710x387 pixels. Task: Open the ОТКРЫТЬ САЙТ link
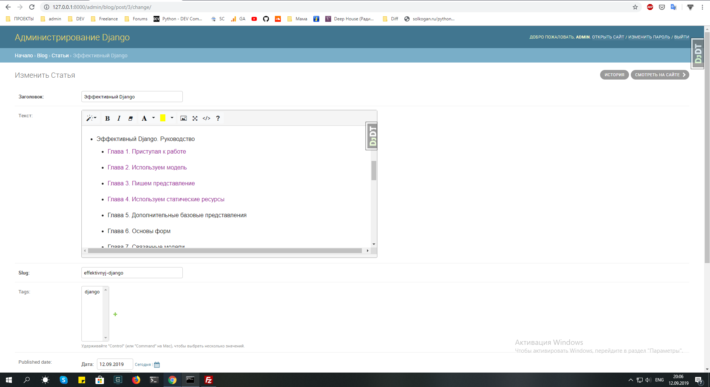coord(608,37)
